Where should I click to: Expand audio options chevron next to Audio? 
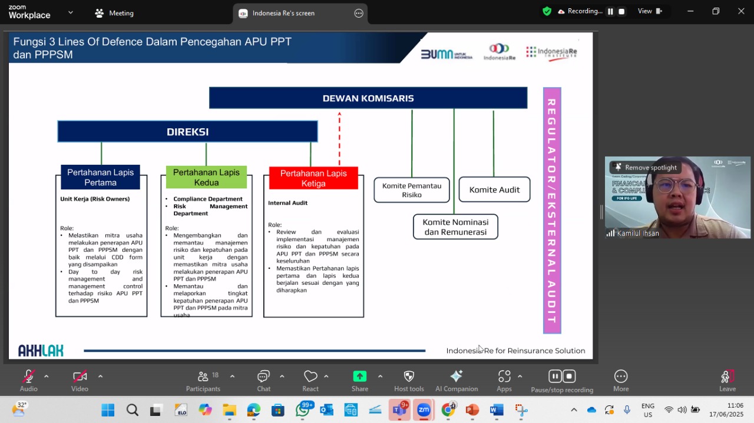(47, 377)
